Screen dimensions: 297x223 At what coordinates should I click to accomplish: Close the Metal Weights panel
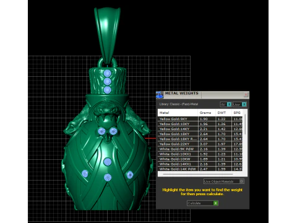(x=246, y=95)
